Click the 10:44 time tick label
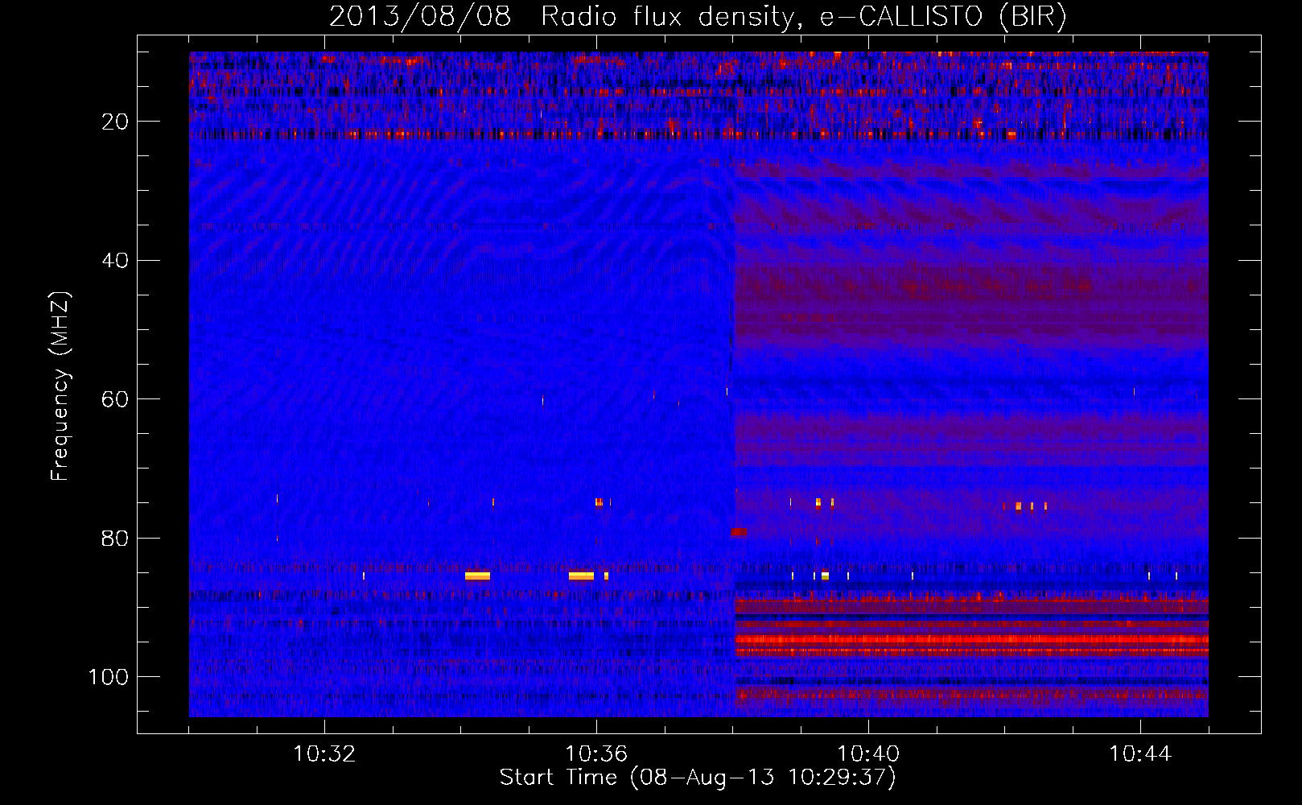The image size is (1302, 805). click(1140, 754)
